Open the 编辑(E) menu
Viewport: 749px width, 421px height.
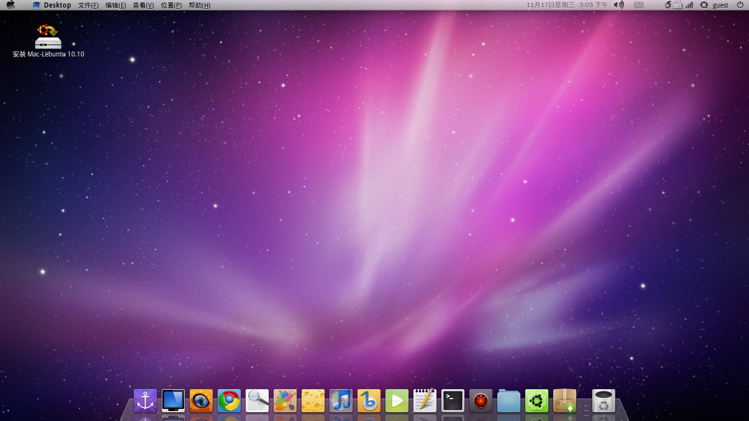click(116, 5)
